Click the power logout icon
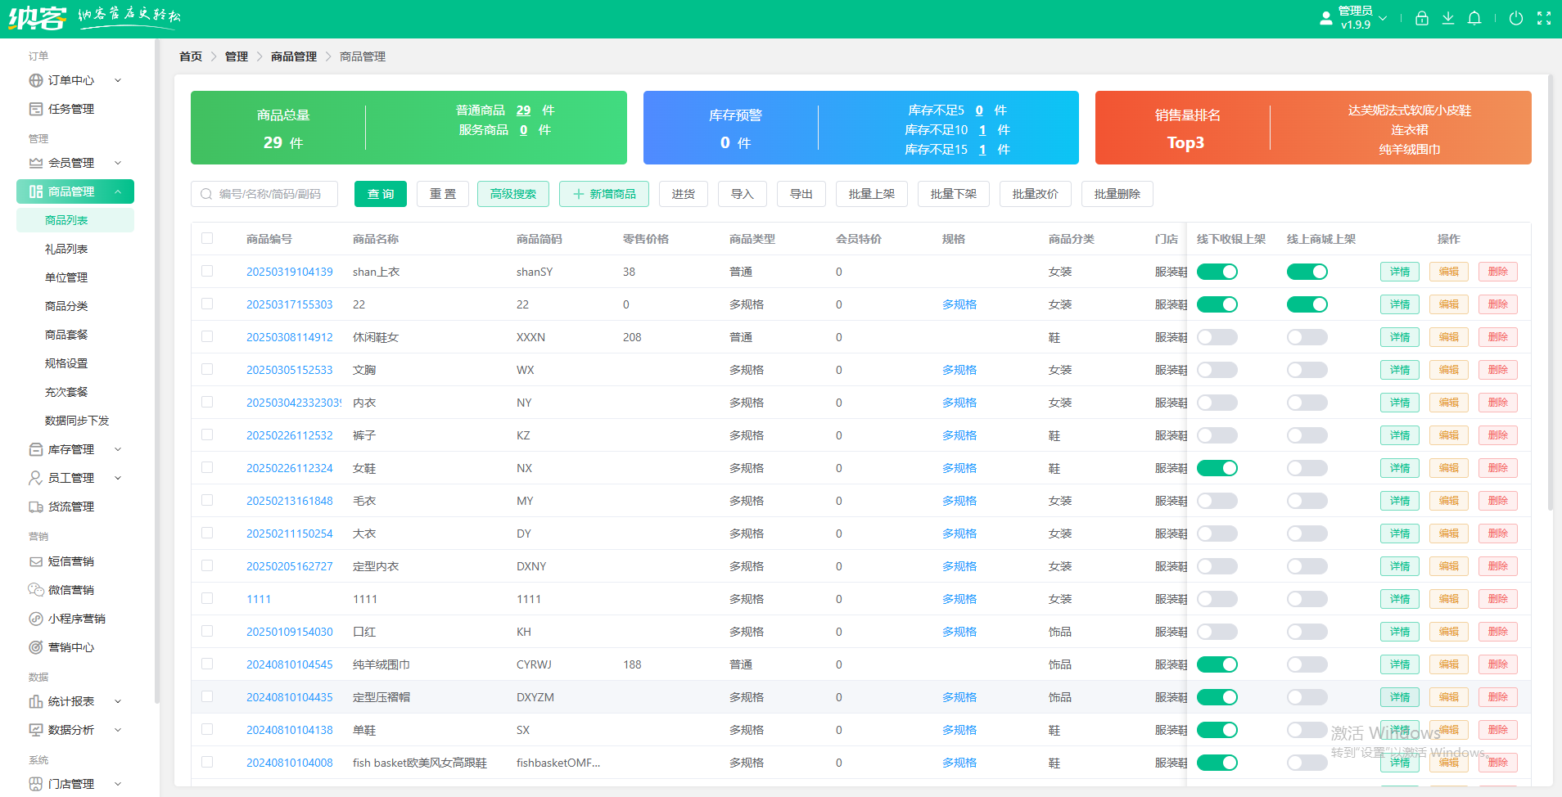 coord(1516,18)
